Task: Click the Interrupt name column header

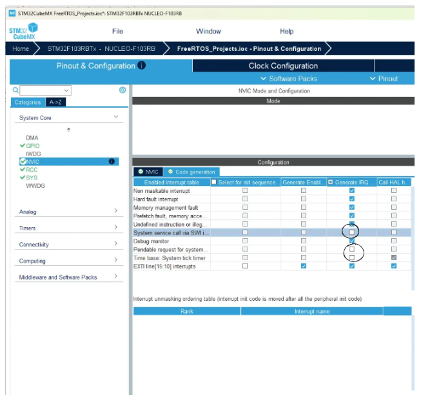Action: coord(312,311)
